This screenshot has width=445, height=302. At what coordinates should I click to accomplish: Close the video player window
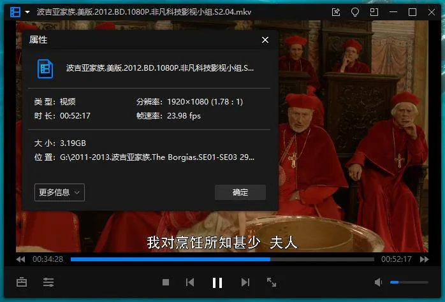(x=432, y=12)
